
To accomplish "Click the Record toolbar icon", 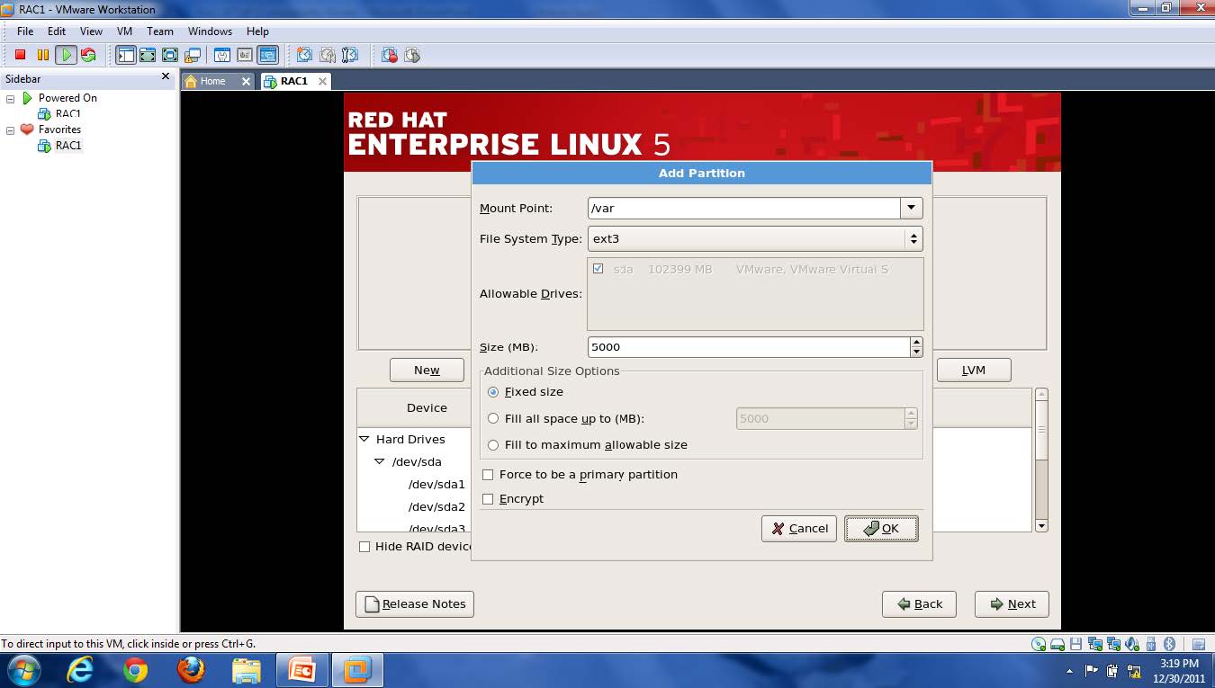I will coord(389,55).
